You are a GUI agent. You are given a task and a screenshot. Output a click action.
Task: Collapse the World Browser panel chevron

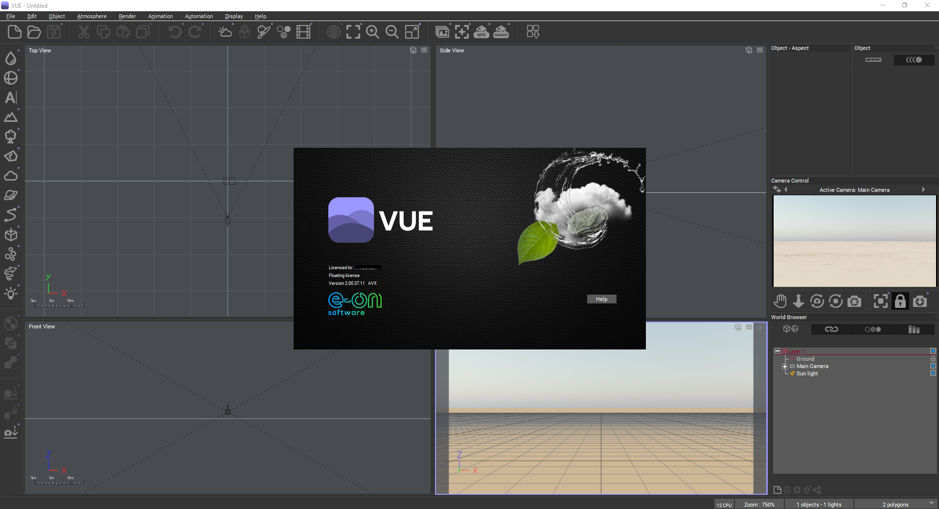point(936,317)
